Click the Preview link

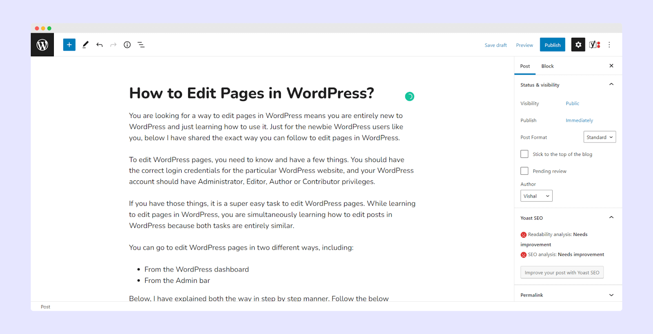(524, 45)
